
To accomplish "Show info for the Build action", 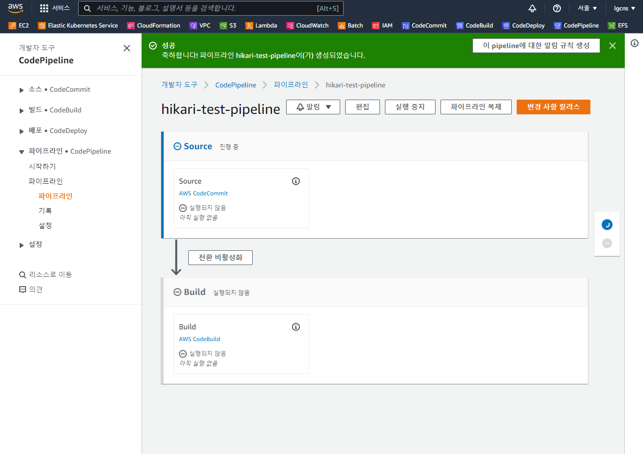I will click(296, 327).
